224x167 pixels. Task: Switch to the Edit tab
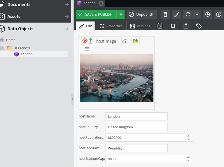(85, 26)
